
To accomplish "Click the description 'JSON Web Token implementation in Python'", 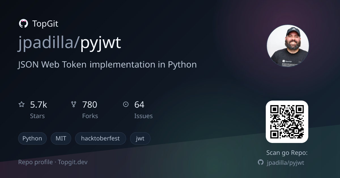I will 107,65.
